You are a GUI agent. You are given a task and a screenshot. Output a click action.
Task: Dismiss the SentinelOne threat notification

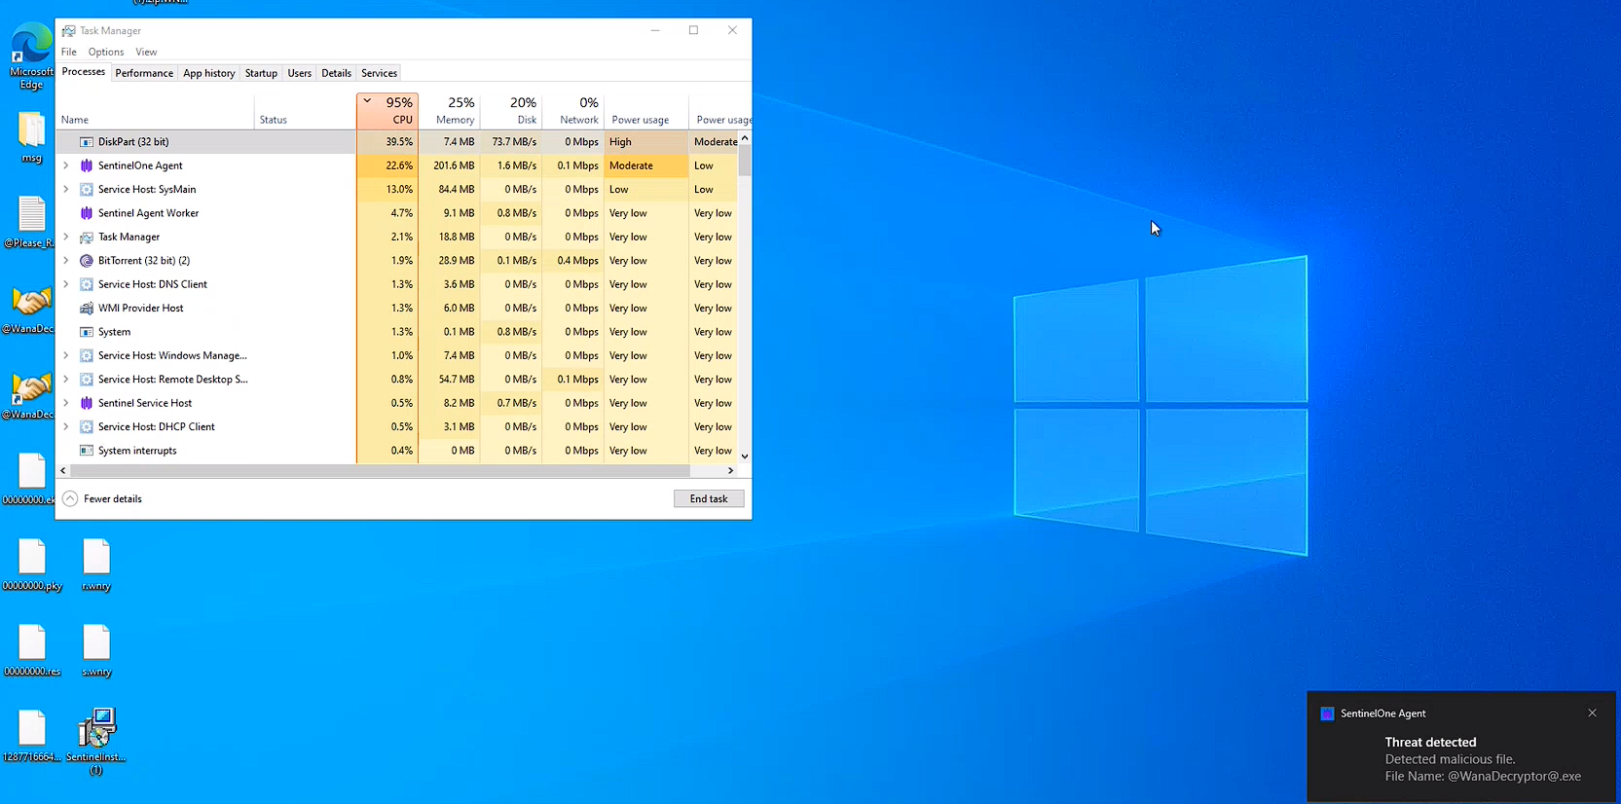coord(1592,713)
